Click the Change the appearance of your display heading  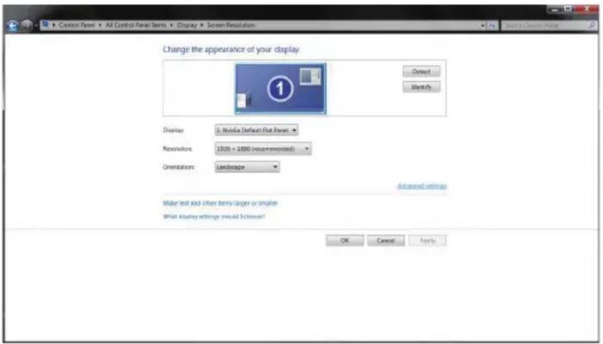pyautogui.click(x=231, y=50)
